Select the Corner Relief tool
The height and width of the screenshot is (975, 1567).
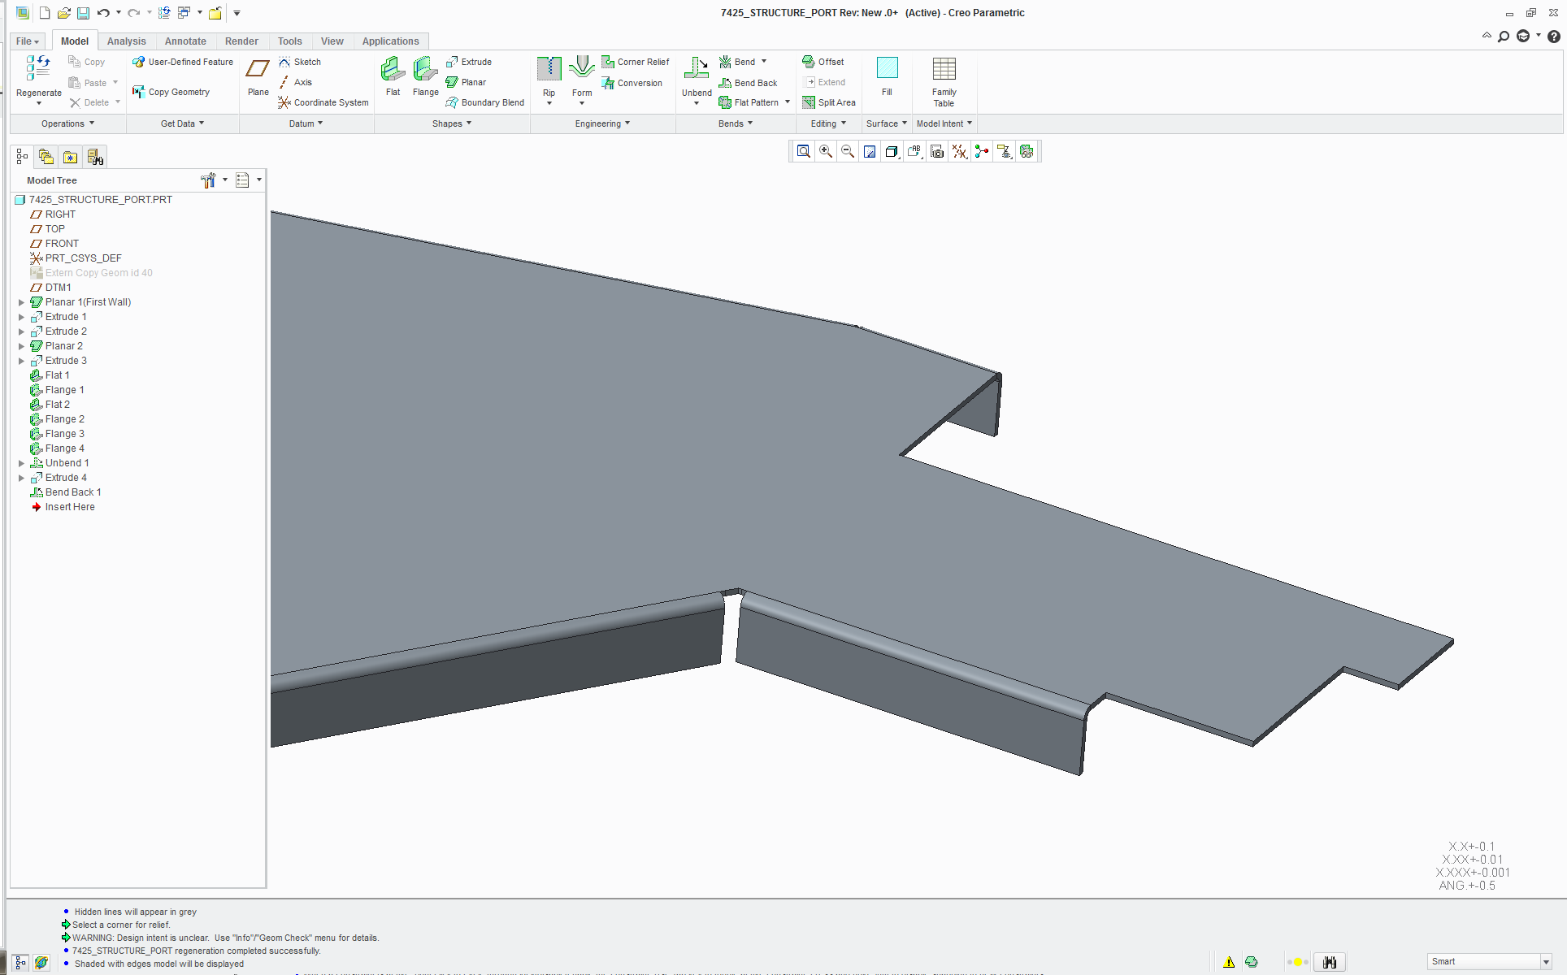point(636,62)
